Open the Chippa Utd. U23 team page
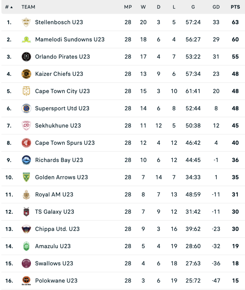Viewport: 245px width, 290px height. [x=57, y=229]
